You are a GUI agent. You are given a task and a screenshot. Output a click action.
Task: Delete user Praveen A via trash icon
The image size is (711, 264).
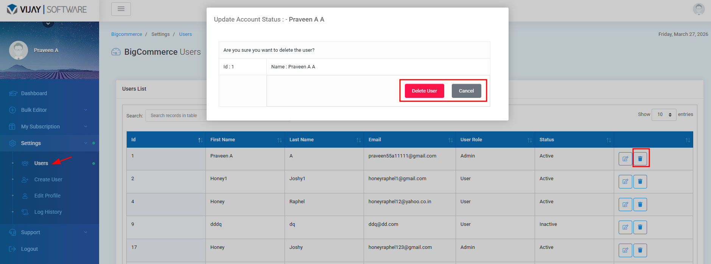(640, 159)
